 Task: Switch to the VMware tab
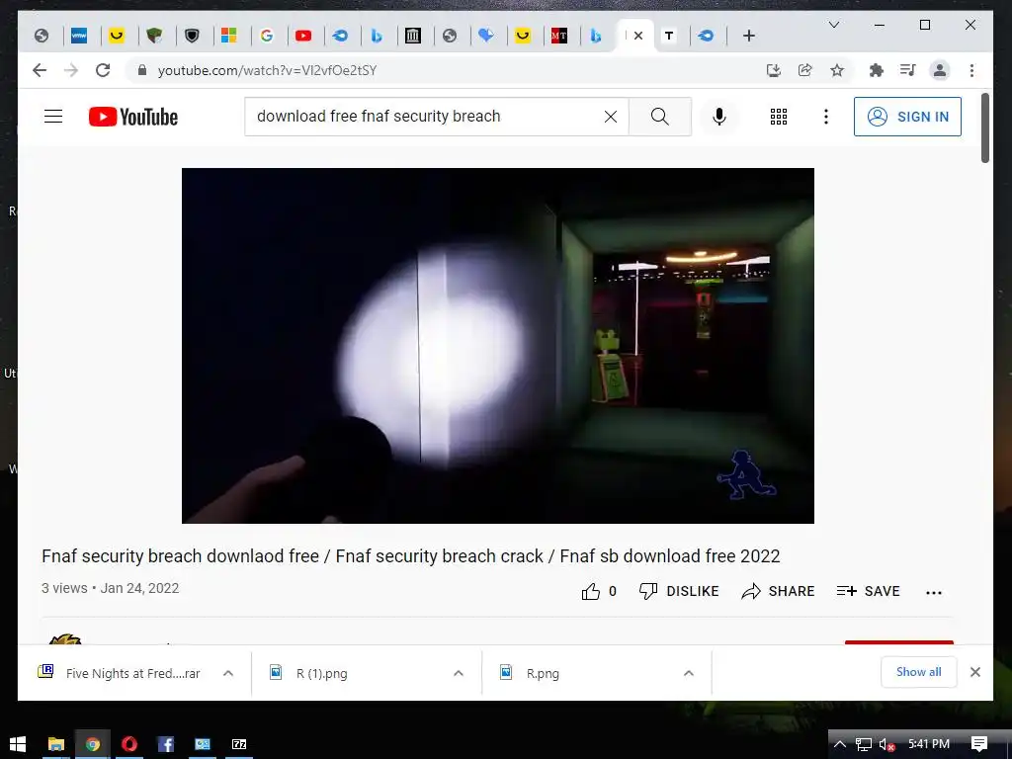point(79,36)
